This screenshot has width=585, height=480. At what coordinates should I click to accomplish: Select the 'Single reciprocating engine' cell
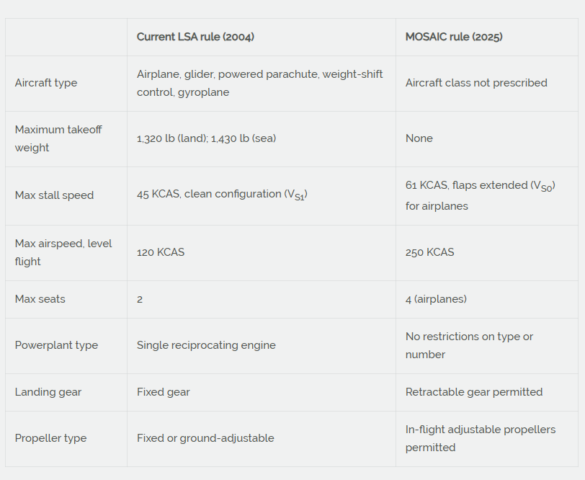click(206, 345)
